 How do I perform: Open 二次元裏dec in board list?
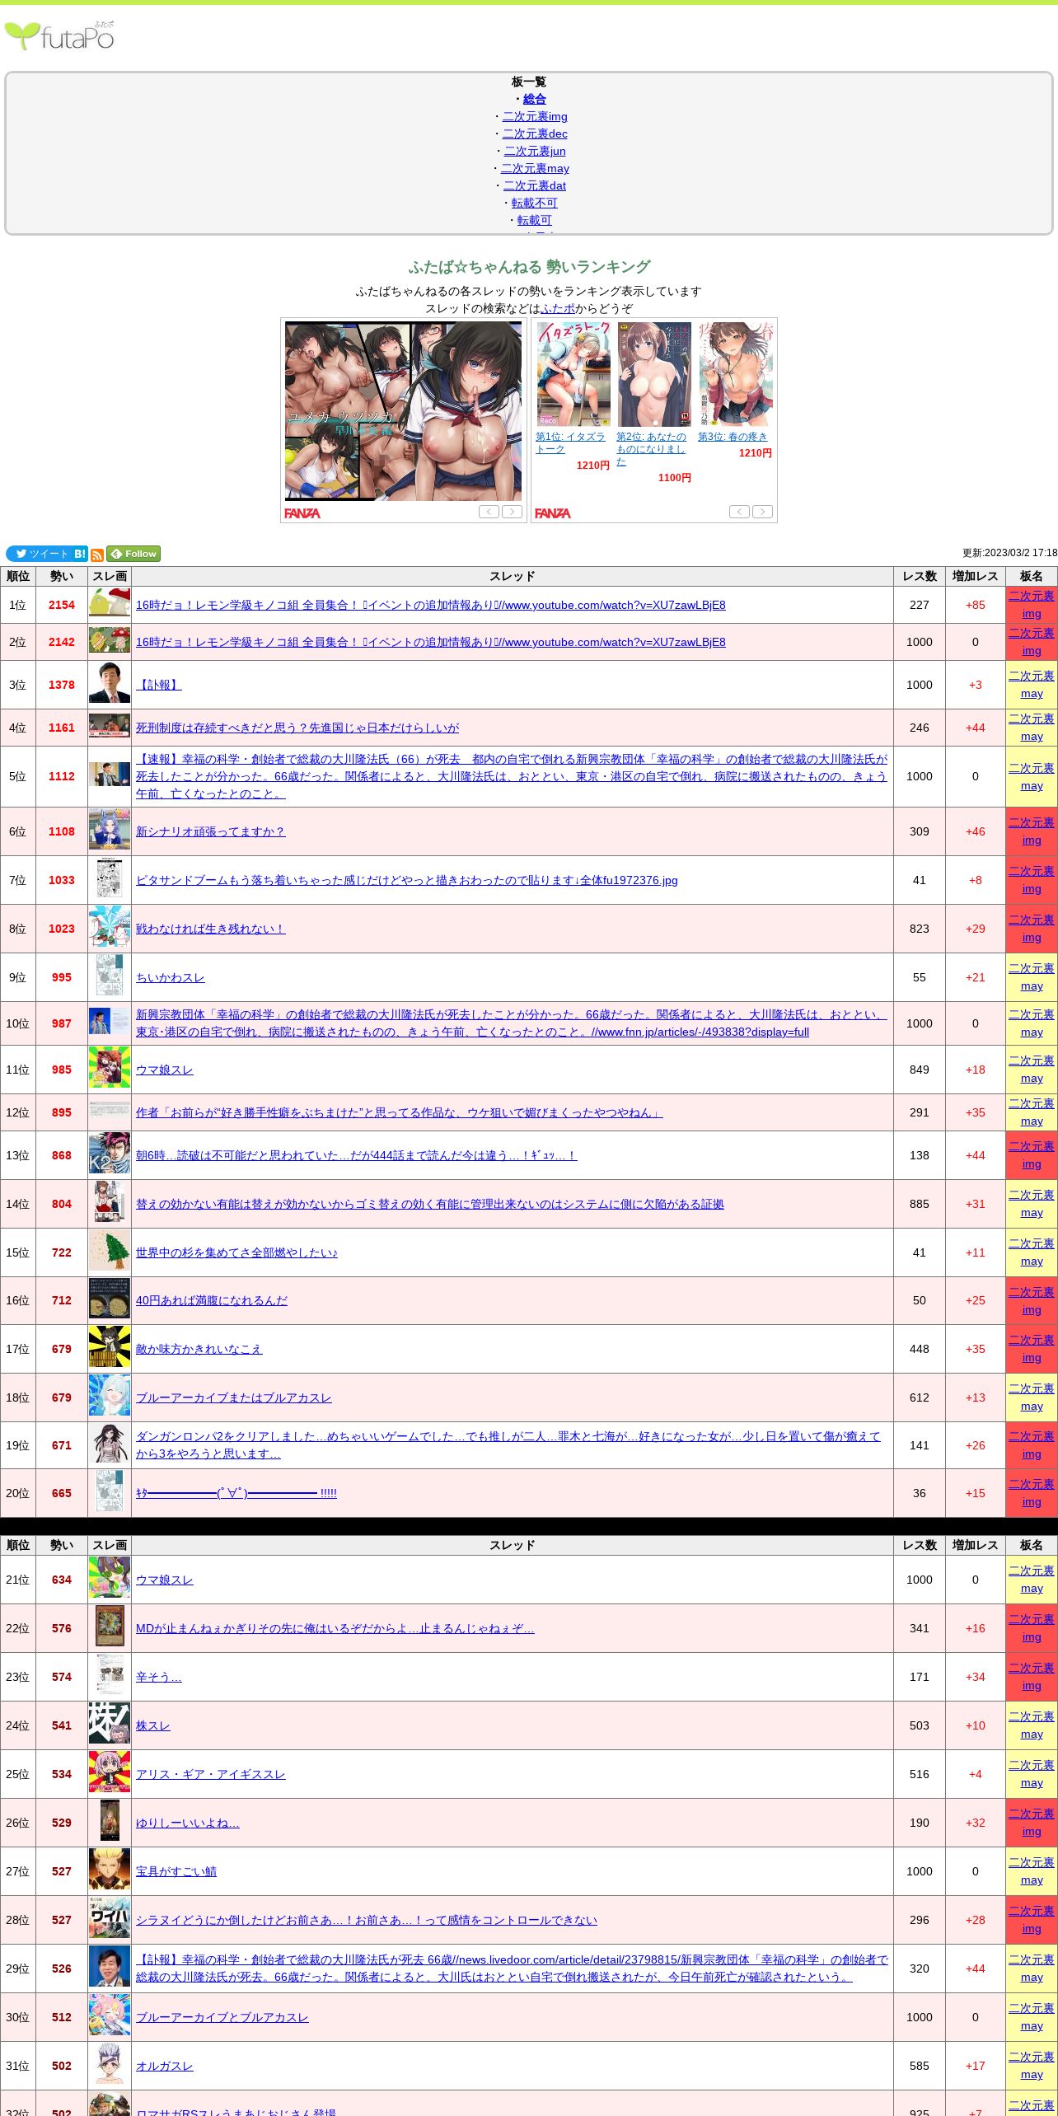point(535,133)
